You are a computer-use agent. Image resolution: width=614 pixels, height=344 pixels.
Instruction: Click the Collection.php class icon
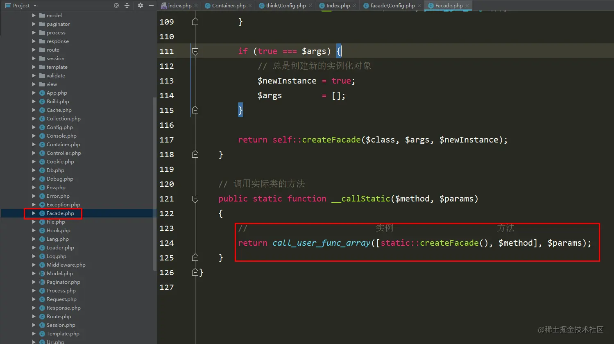(x=42, y=119)
